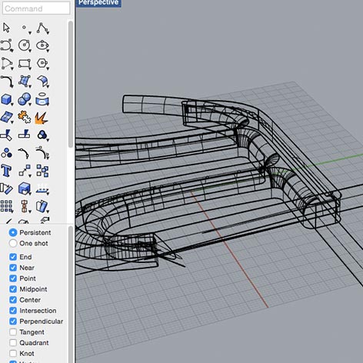Select the Fillet surface tool

pos(42,82)
